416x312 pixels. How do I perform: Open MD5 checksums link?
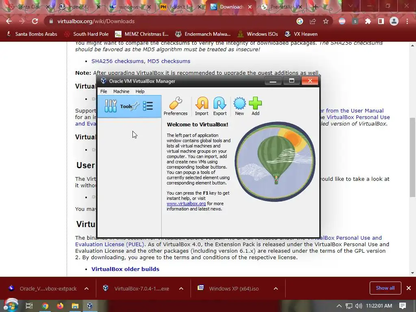169,61
